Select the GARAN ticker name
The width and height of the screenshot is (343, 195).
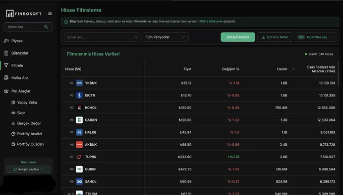pos(91,120)
